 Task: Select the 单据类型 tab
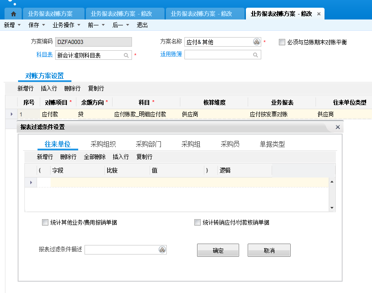point(272,144)
